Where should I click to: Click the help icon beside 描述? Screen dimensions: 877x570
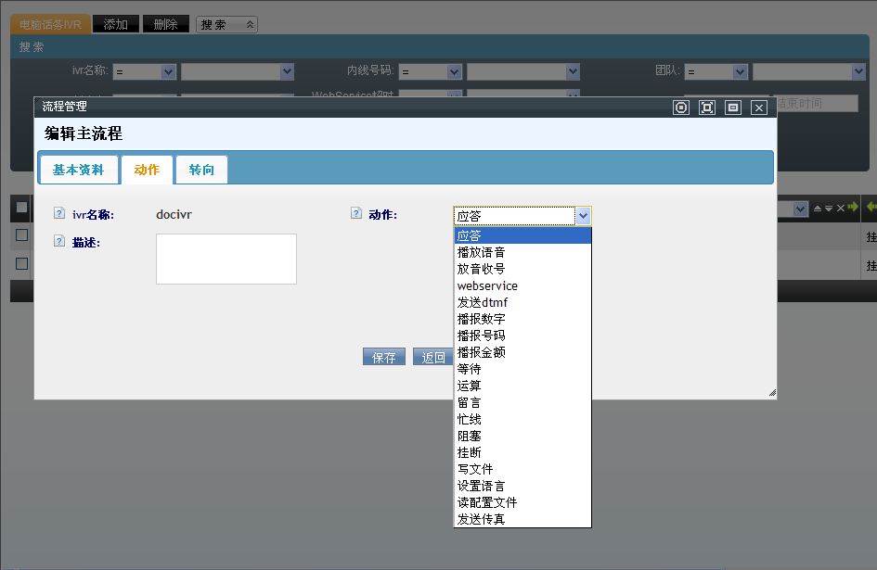[59, 242]
